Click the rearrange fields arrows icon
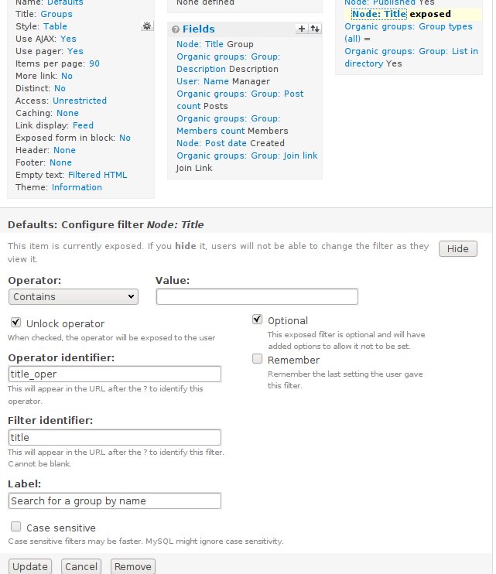The image size is (496, 574). pyautogui.click(x=314, y=29)
